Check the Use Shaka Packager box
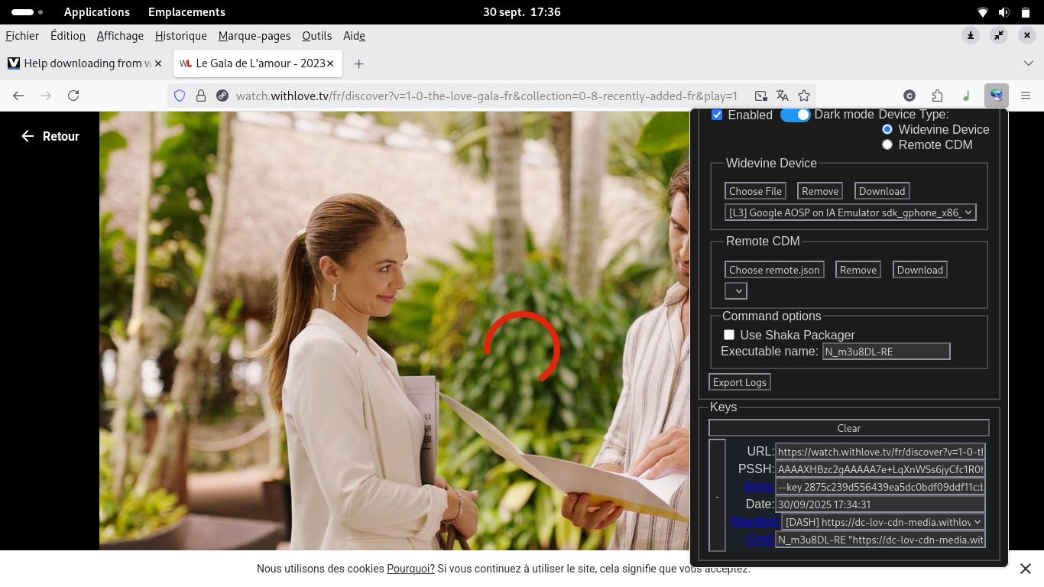The height and width of the screenshot is (587, 1044). 729,335
